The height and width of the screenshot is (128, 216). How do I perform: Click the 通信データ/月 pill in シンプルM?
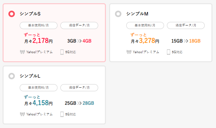(x=186, y=25)
